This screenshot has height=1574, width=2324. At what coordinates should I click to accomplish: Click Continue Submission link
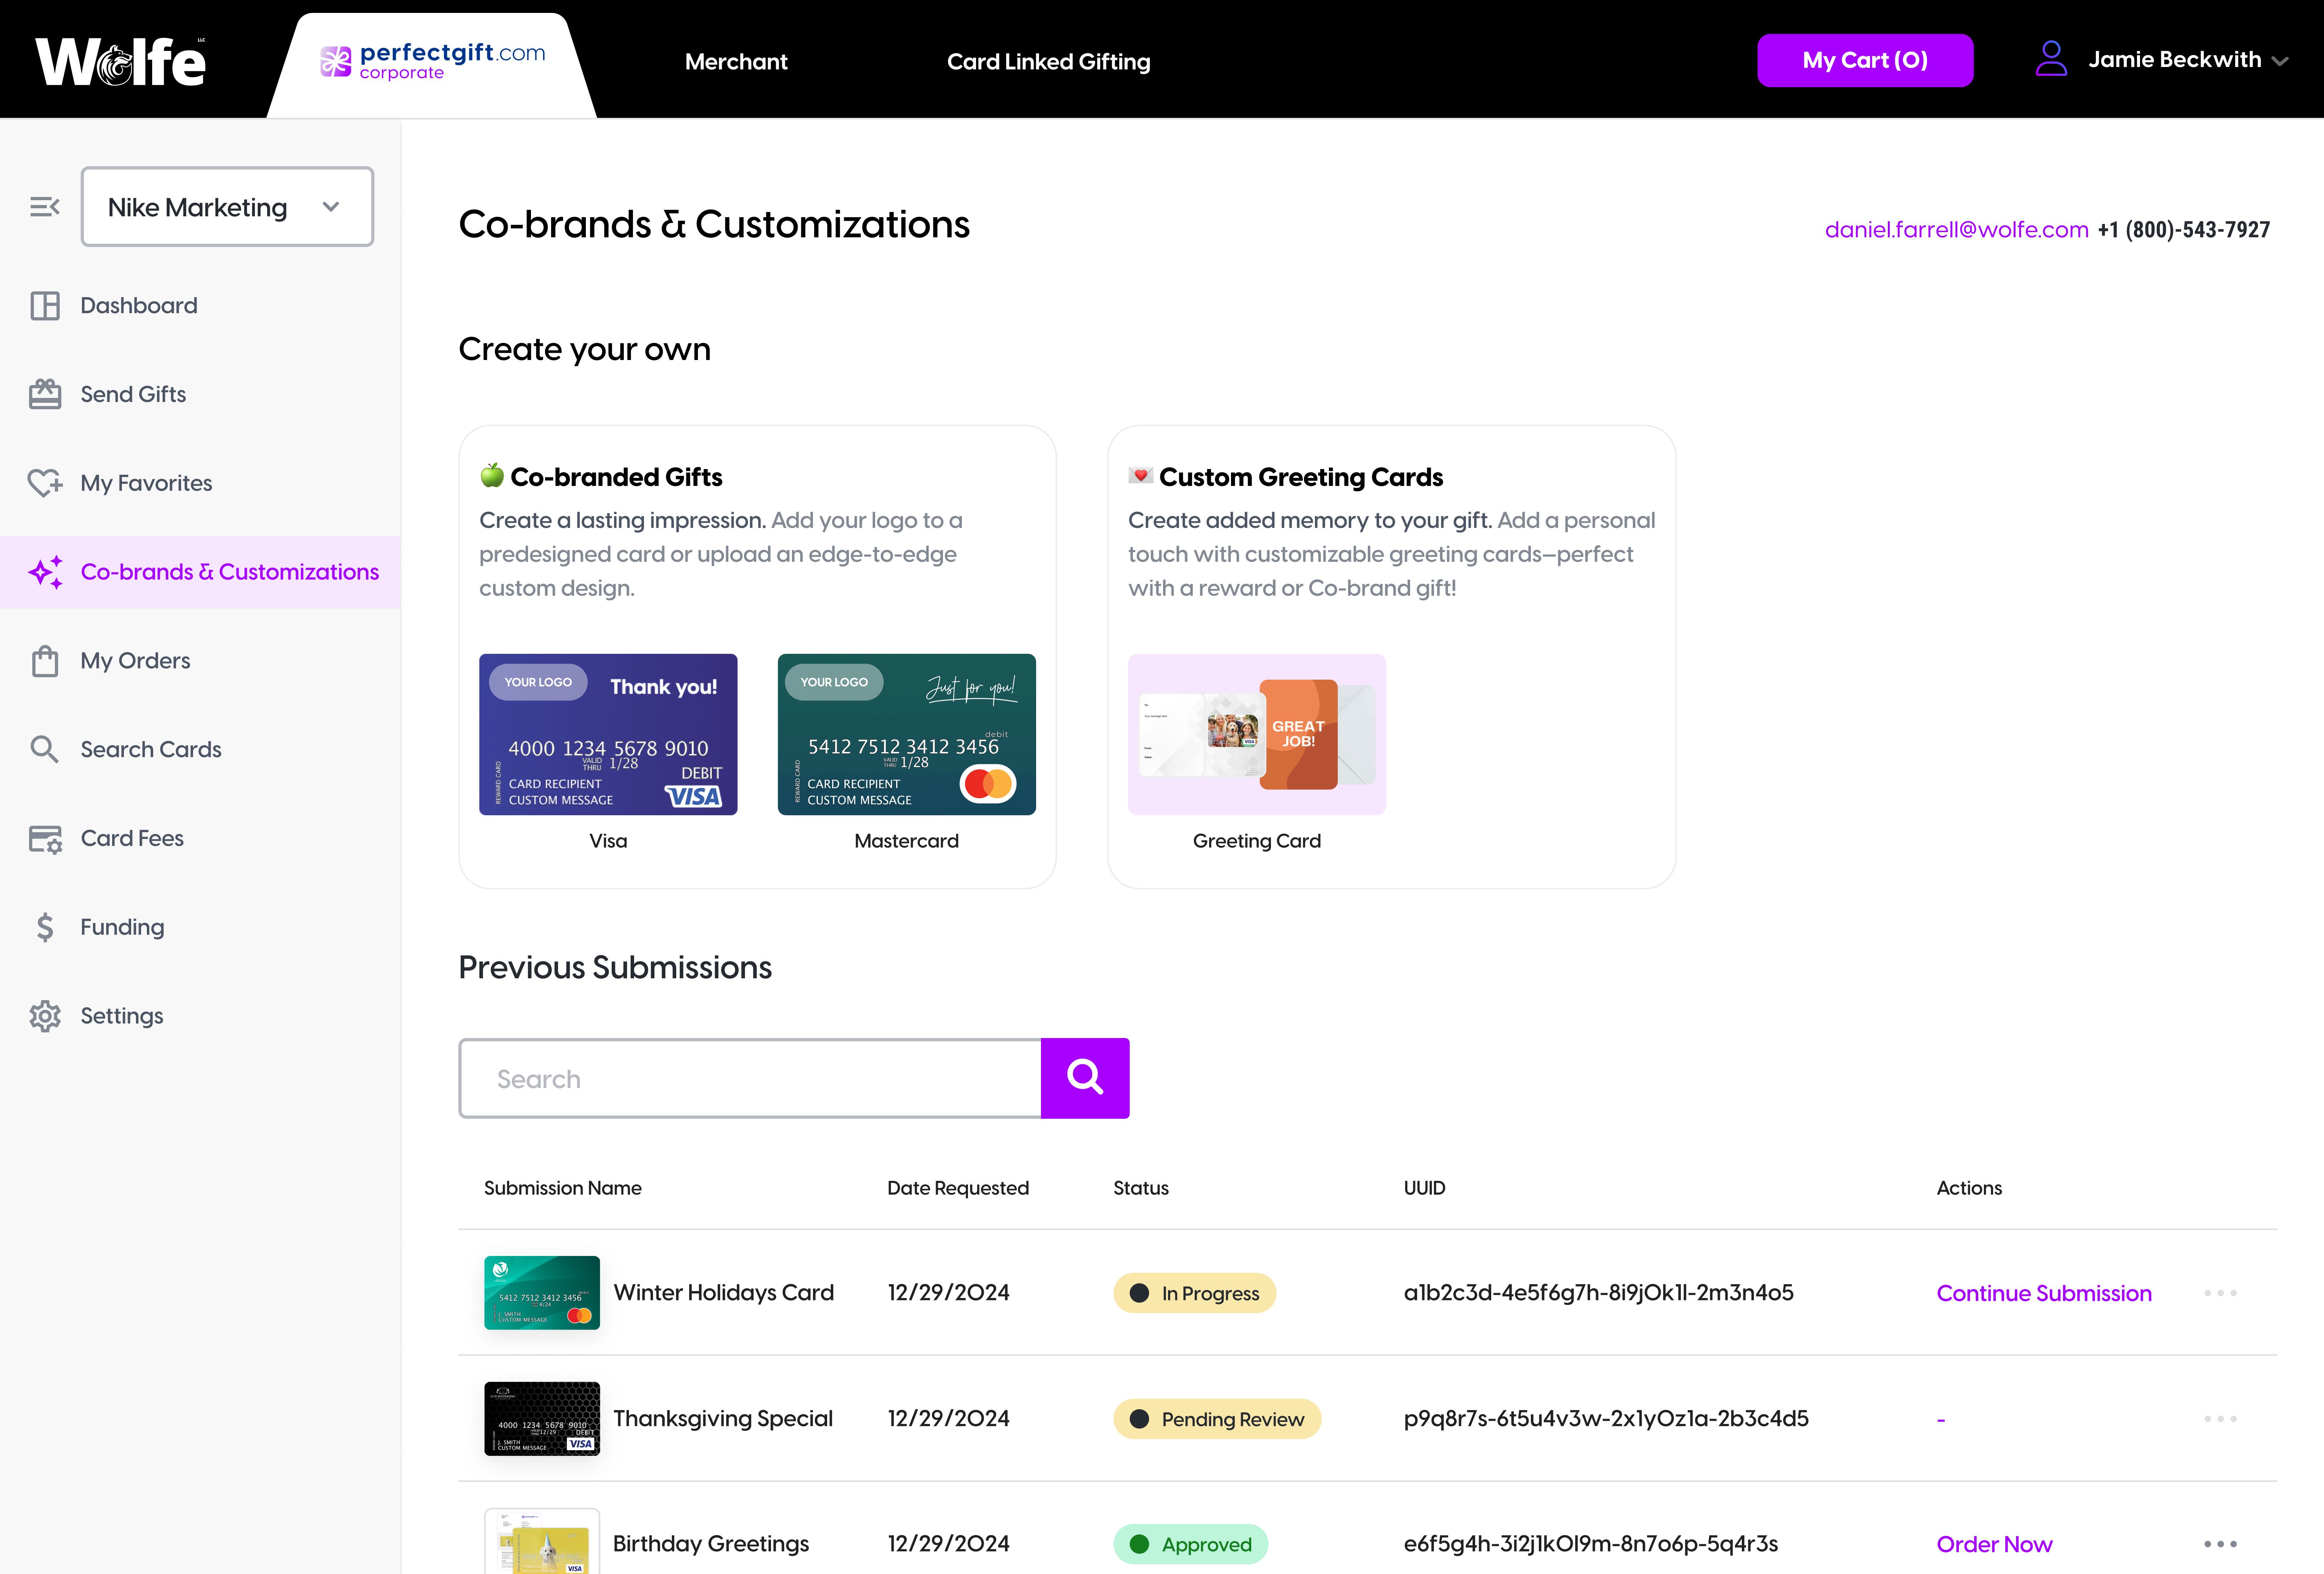[2043, 1293]
